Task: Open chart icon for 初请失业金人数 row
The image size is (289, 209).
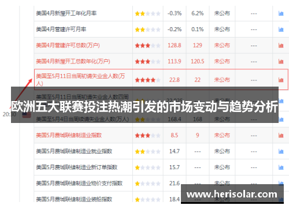Action: pos(281,80)
